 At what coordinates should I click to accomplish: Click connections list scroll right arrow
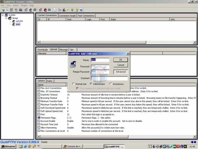point(195,42)
